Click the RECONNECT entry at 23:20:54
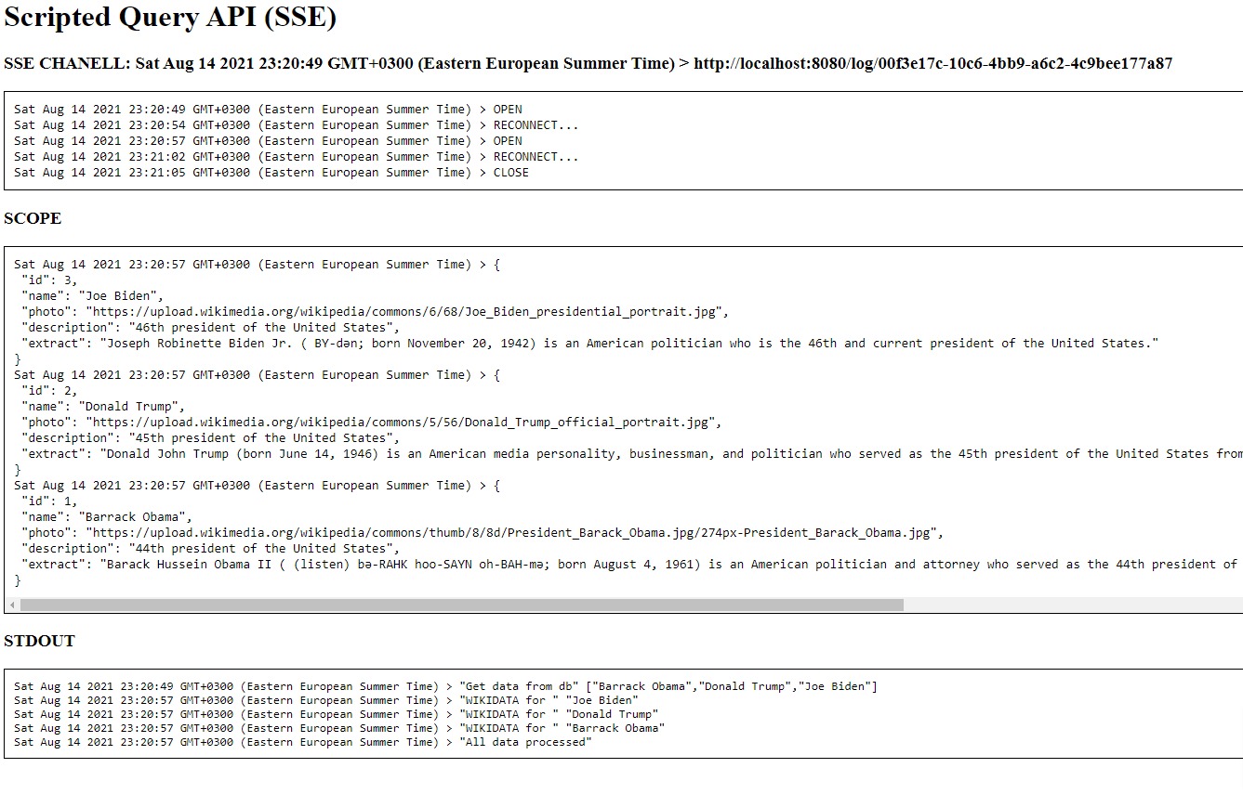Screen dimensions: 1243x807 pyautogui.click(x=296, y=125)
